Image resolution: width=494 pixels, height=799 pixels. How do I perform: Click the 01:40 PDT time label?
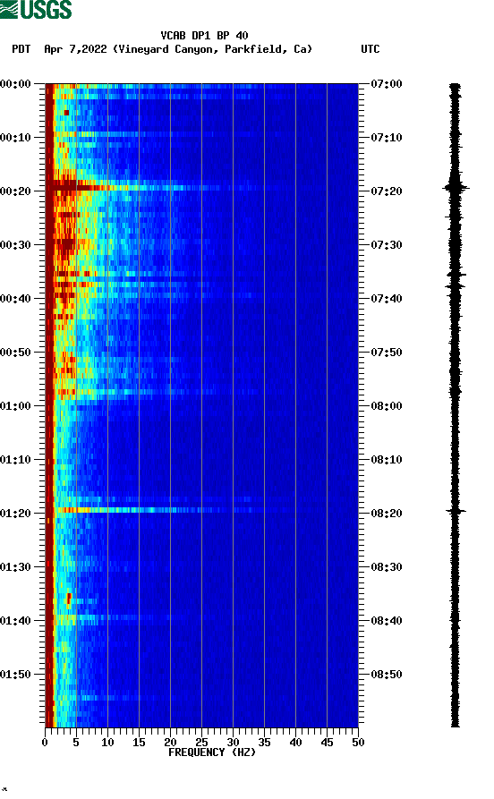15,620
